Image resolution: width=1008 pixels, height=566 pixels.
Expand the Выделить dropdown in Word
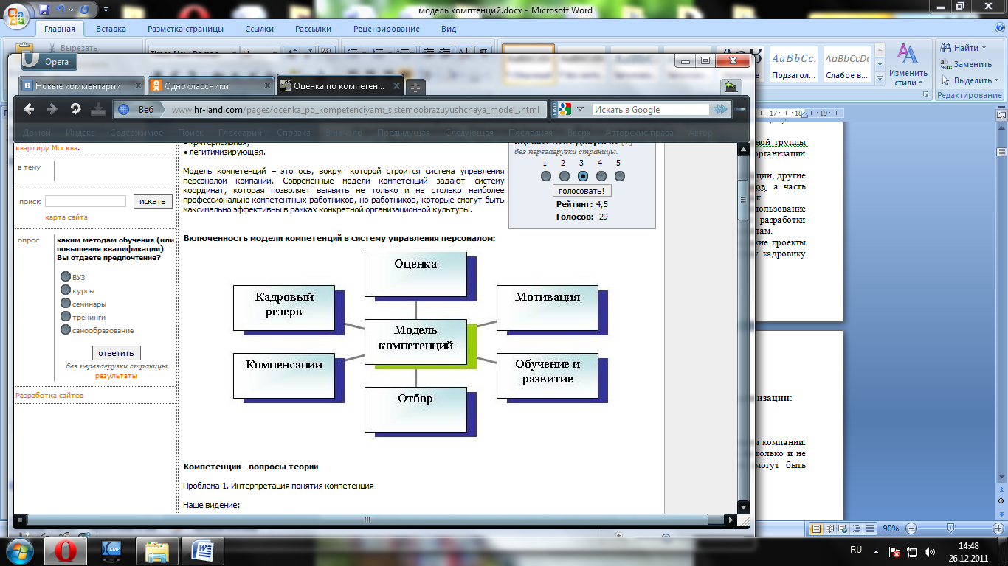996,80
